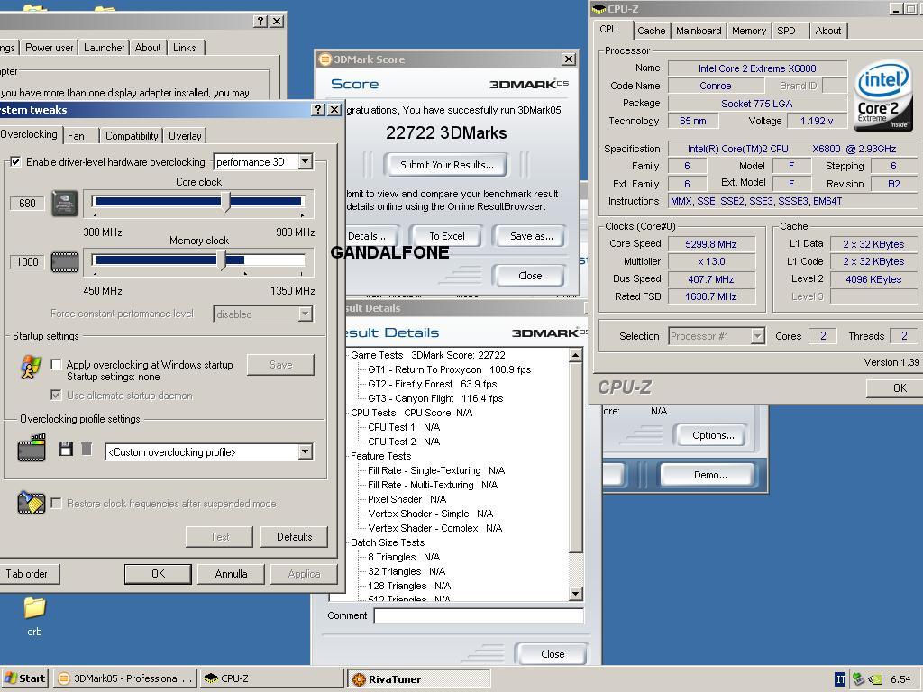Open the Power user tab in RivaTuner
Viewport: 923px width, 692px height.
coord(50,48)
